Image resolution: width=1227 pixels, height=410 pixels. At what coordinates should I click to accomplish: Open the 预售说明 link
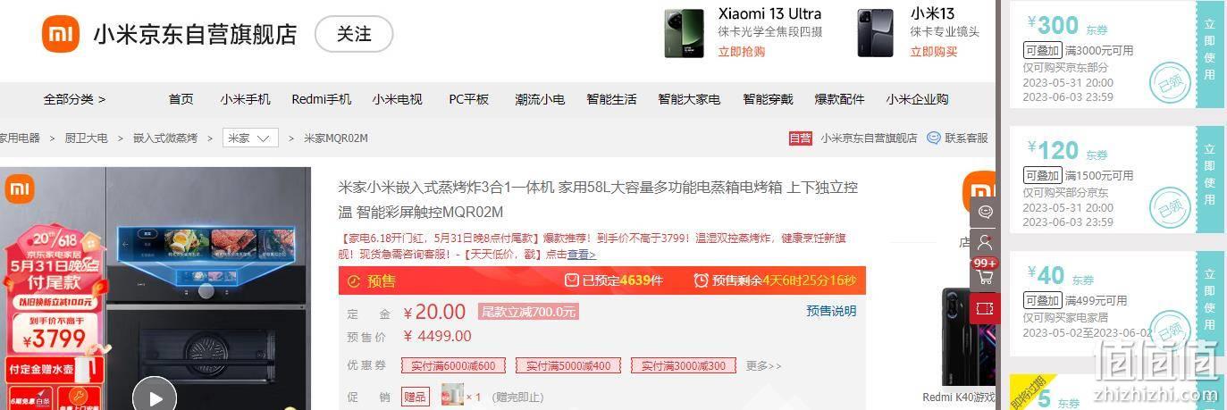pos(831,311)
